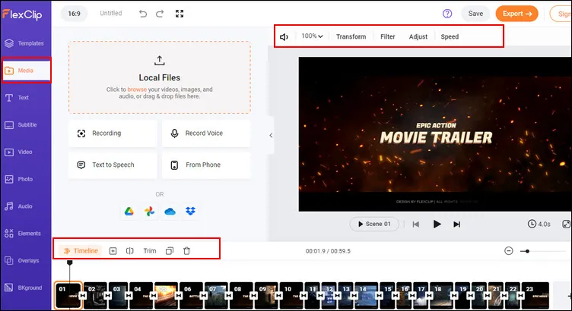Screen dimensions: 572x311
Task: Switch to Timeline mode
Action: 81,250
